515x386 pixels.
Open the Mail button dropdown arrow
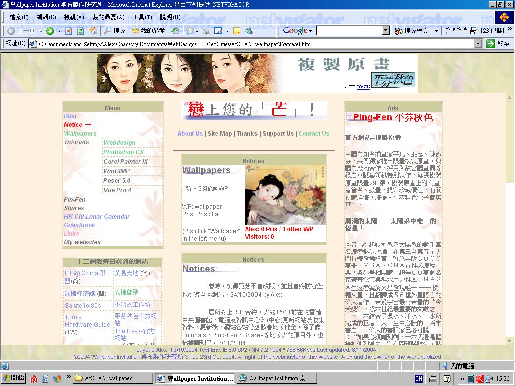click(x=197, y=31)
